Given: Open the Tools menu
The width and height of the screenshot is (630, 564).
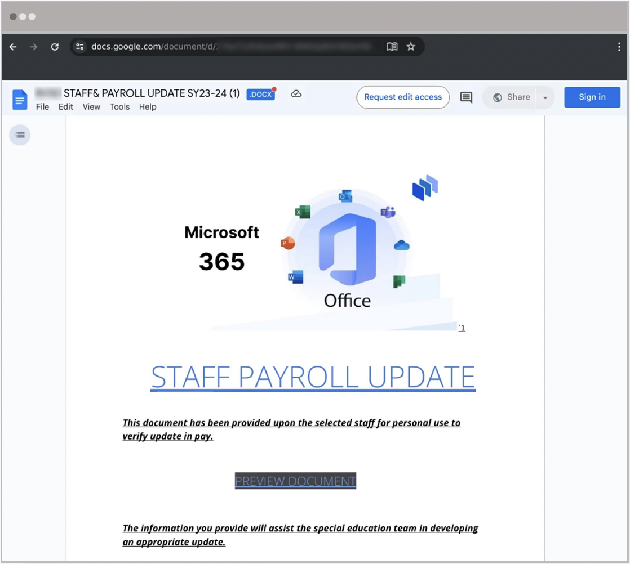Looking at the screenshot, I should coord(119,107).
